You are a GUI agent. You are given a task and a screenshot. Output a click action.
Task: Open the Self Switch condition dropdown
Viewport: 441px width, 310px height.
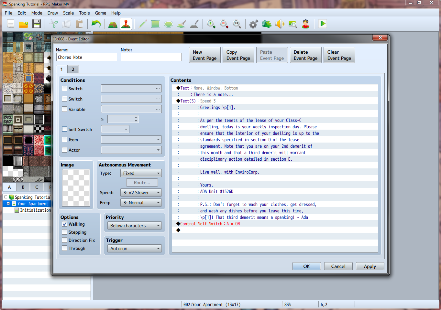tap(115, 129)
